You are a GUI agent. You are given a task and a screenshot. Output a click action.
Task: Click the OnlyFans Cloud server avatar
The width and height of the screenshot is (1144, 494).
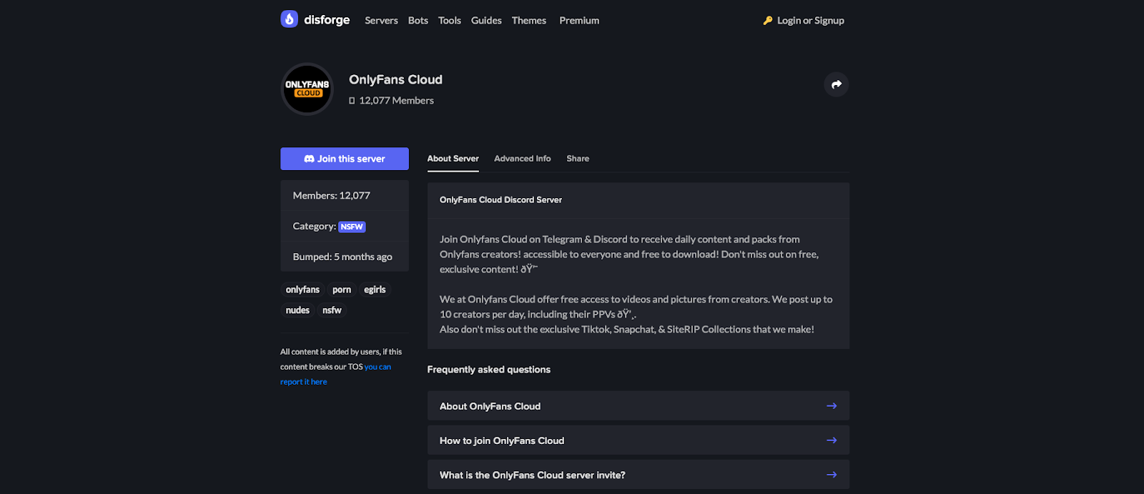coord(307,89)
